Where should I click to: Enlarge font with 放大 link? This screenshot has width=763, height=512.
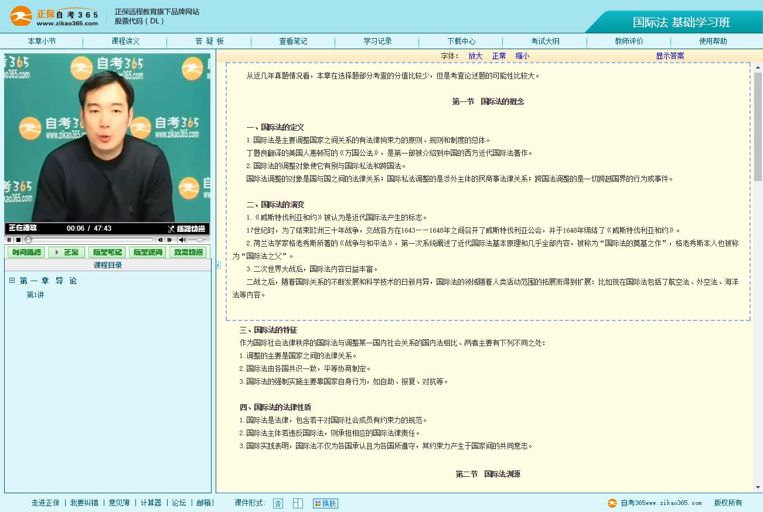(x=475, y=56)
